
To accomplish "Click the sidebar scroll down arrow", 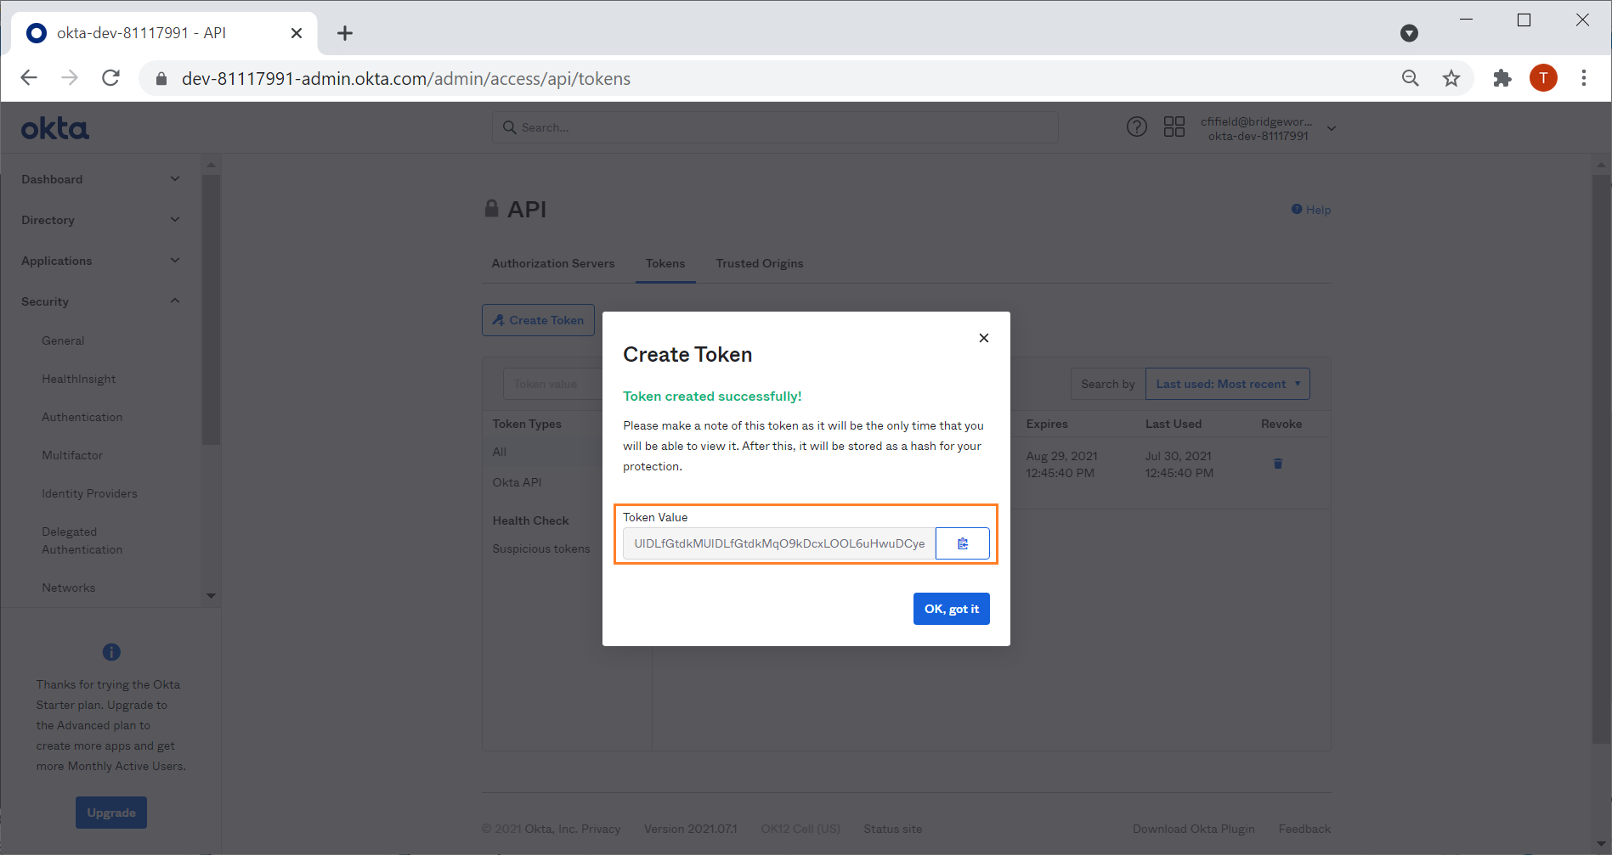I will point(211,596).
